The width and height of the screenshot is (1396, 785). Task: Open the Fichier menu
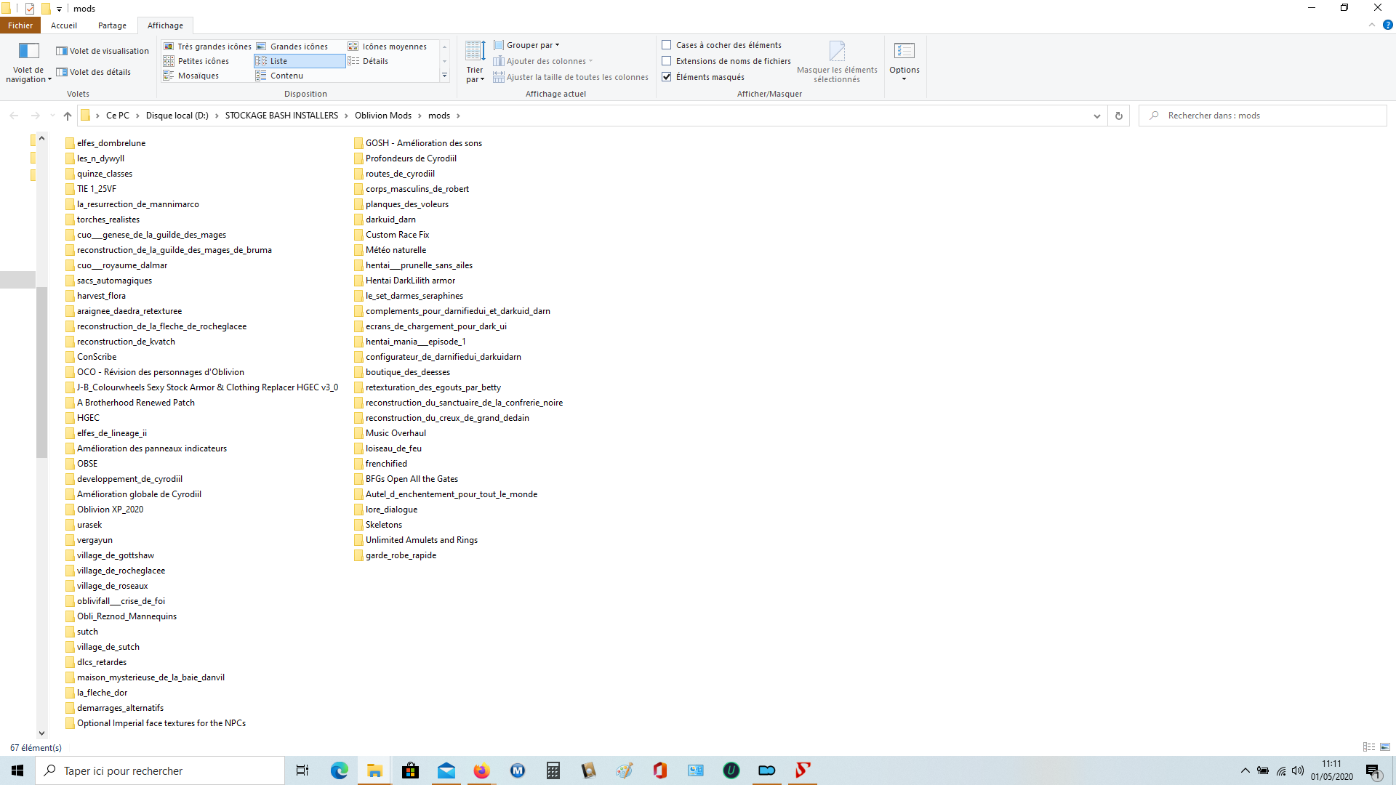point(20,25)
